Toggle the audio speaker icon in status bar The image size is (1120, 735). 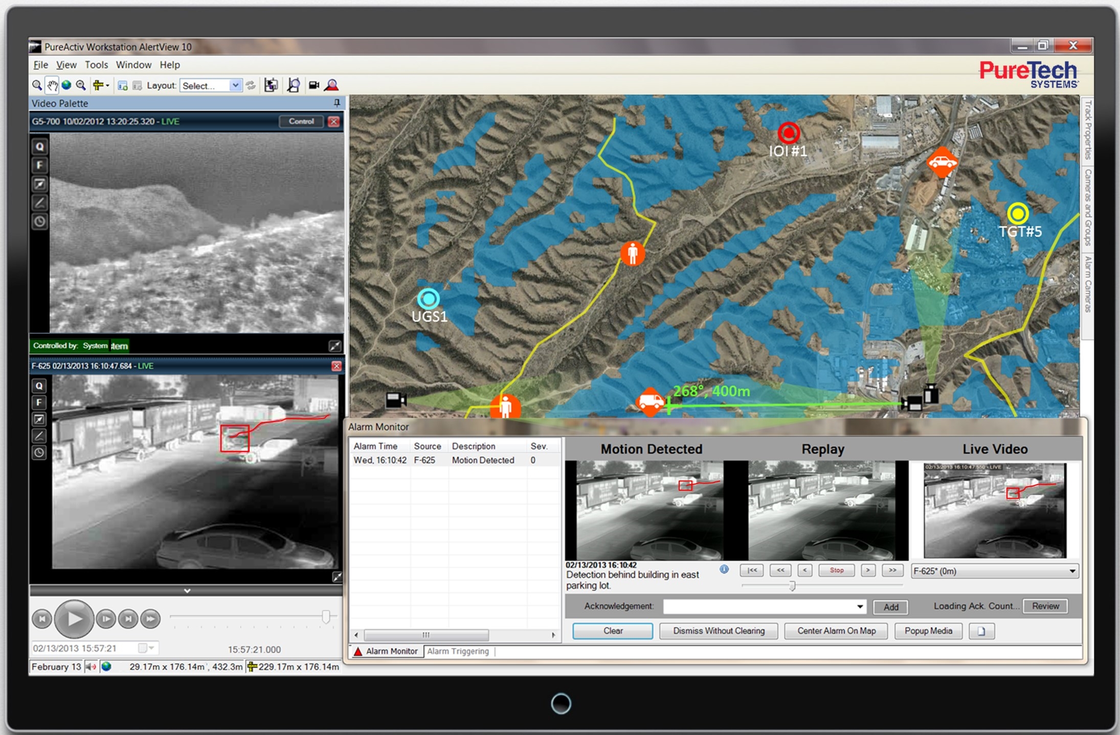click(x=91, y=667)
